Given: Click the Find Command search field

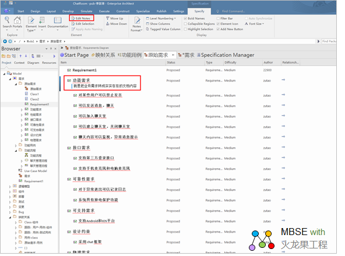Looking at the screenshot, I should [233, 11].
